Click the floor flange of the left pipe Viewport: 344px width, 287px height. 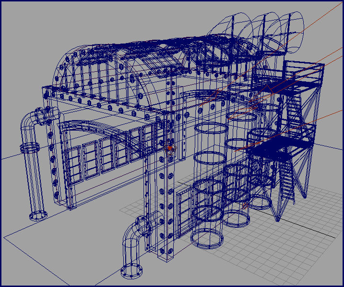tap(37, 216)
